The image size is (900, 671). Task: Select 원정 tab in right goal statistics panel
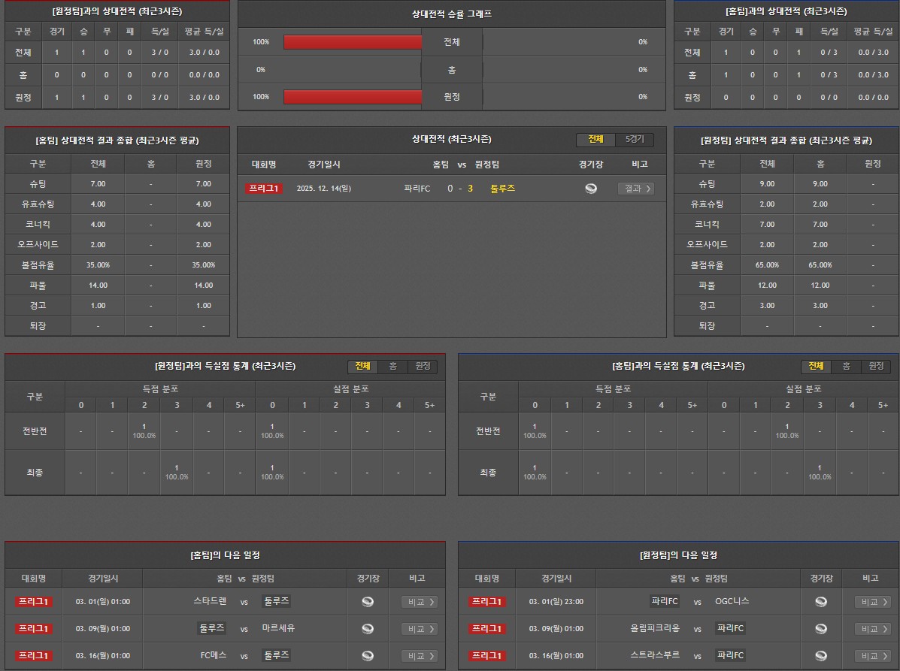pos(876,366)
